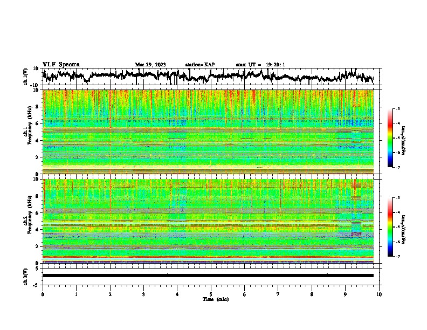Click the ch.1 voltage waveform trace
Image resolution: width=427 pixels, height=330 pixels.
click(208, 76)
